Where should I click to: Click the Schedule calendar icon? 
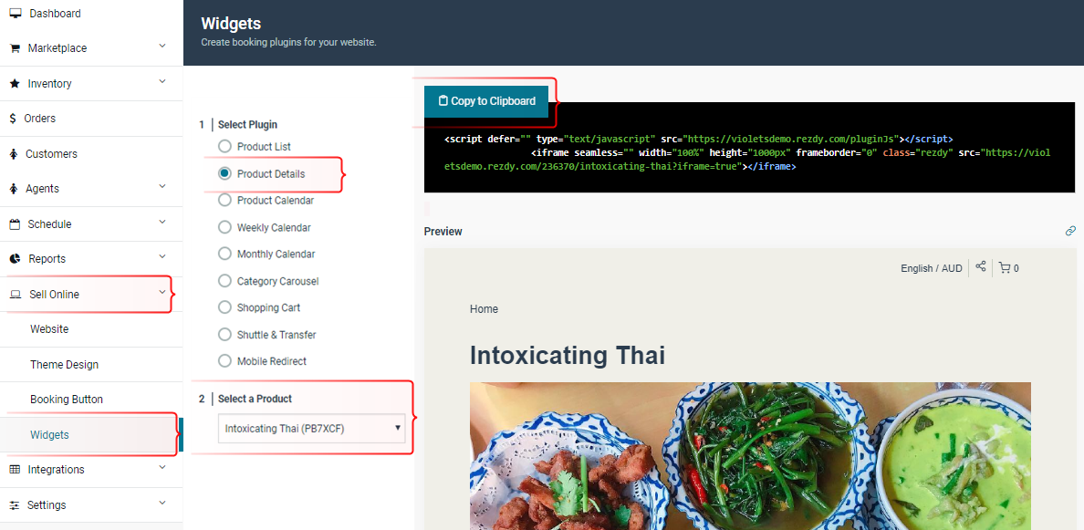[15, 223]
